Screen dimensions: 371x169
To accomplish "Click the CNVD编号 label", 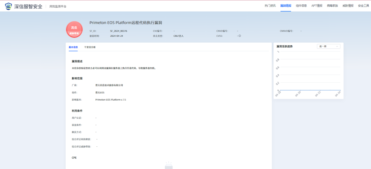I will point(222,31).
